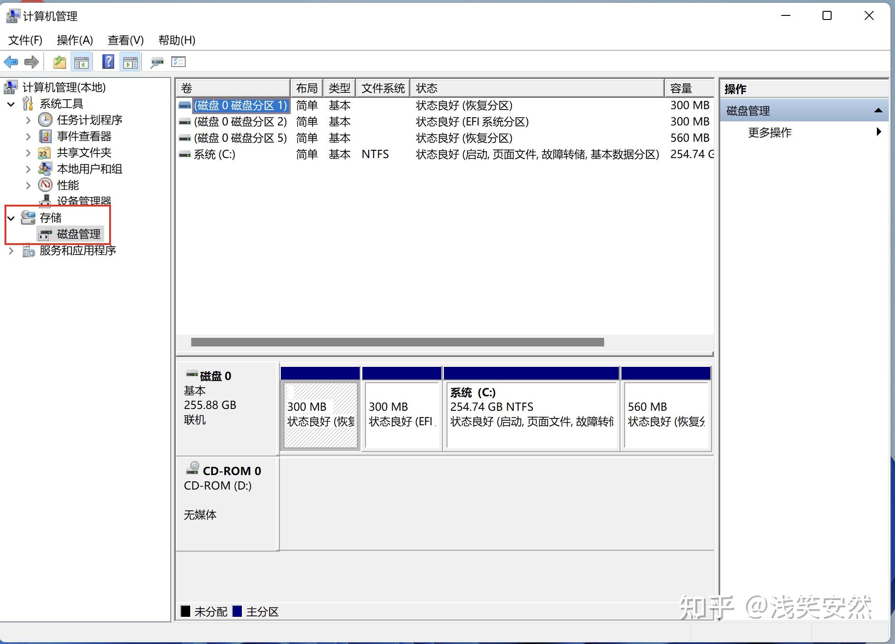This screenshot has width=895, height=644.
Task: Open the 查看(V) menu
Action: 125,40
